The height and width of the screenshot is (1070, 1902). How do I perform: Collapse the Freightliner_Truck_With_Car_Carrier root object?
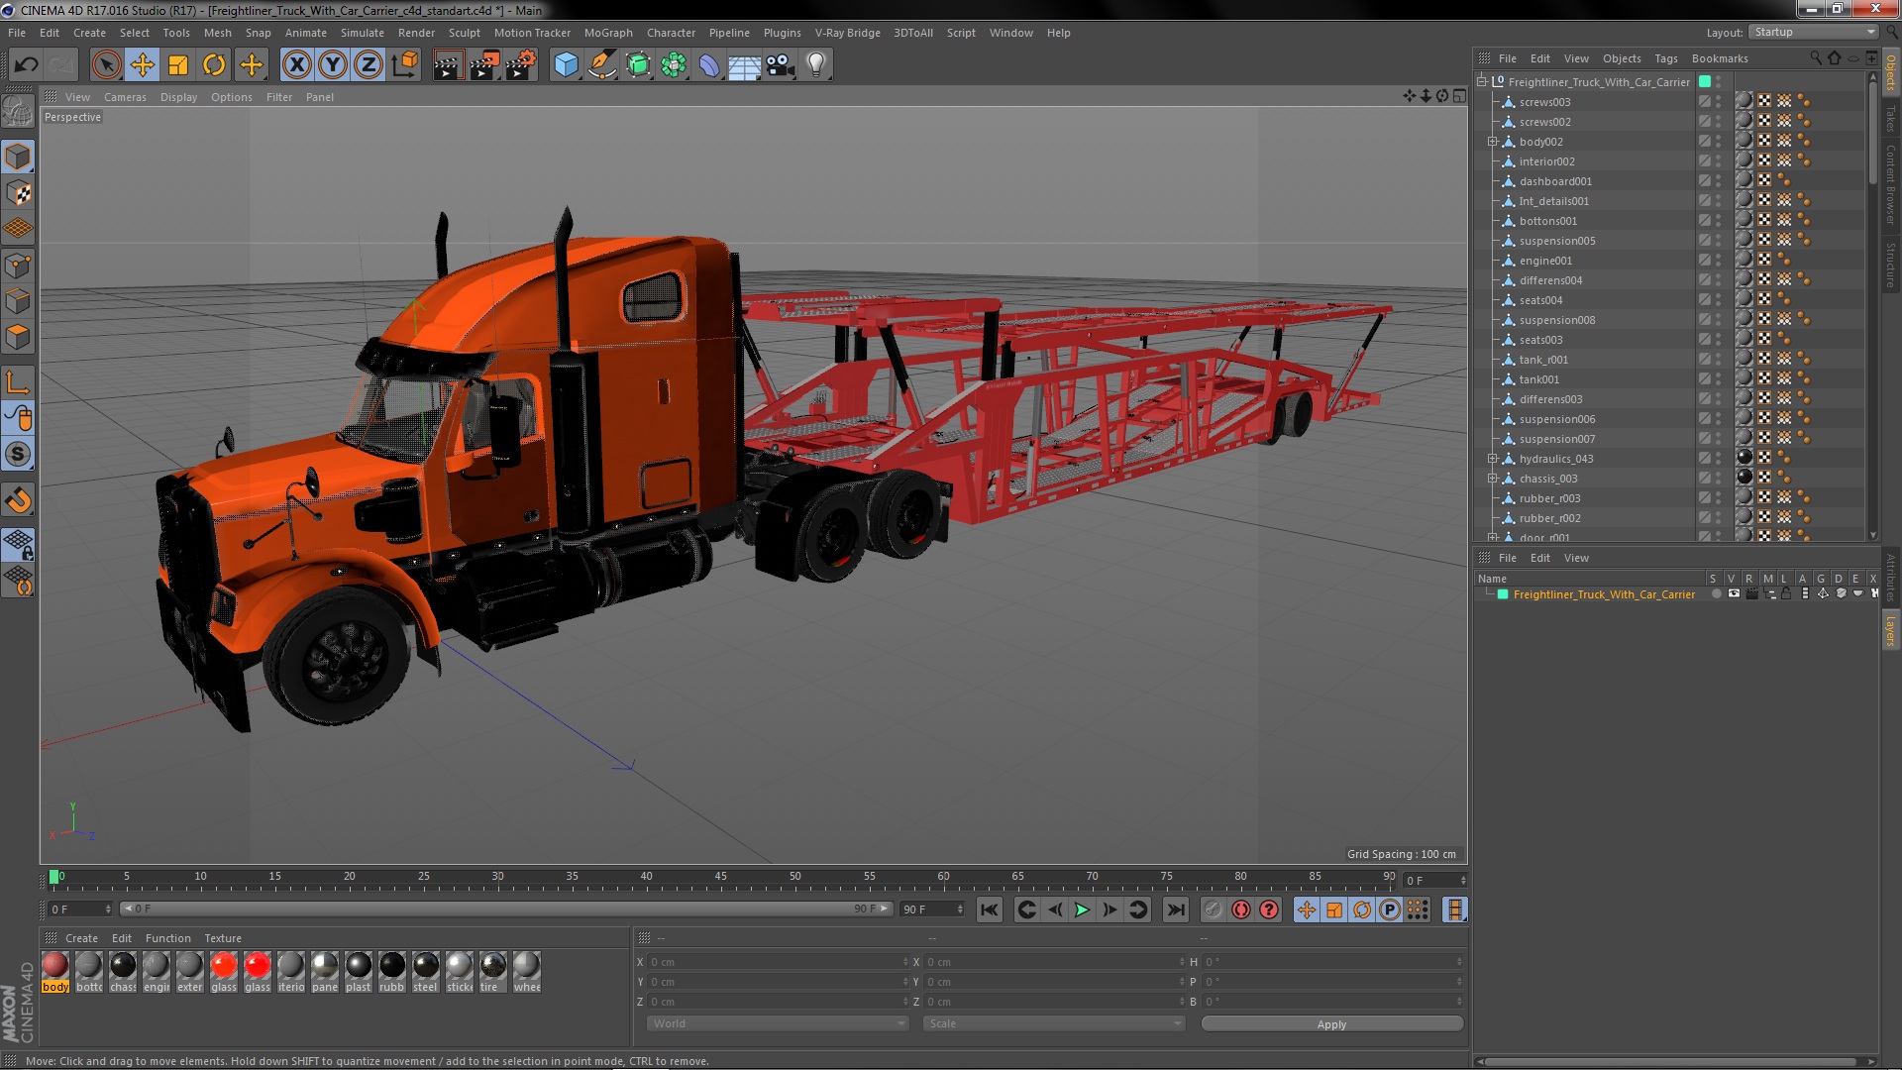tap(1482, 82)
